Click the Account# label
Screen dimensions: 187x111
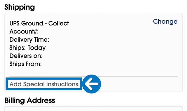click(x=24, y=31)
